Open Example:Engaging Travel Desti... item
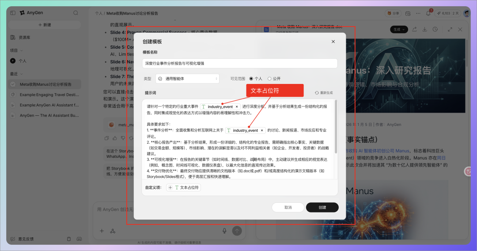This screenshot has height=251, width=477. [x=45, y=95]
